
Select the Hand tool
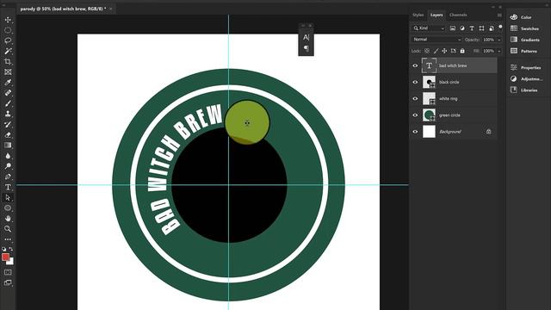coord(8,218)
